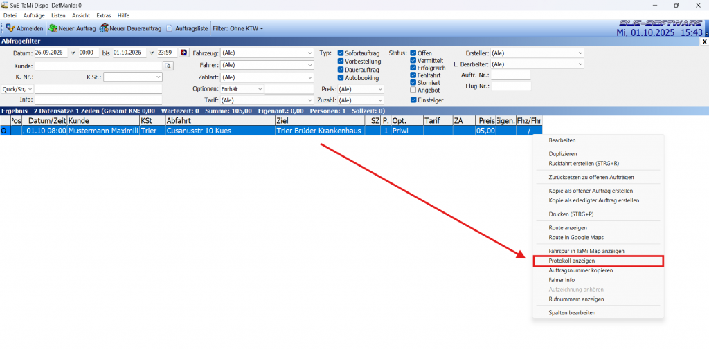Click the Neuer Dauerauftrag toolbar icon

click(x=104, y=28)
